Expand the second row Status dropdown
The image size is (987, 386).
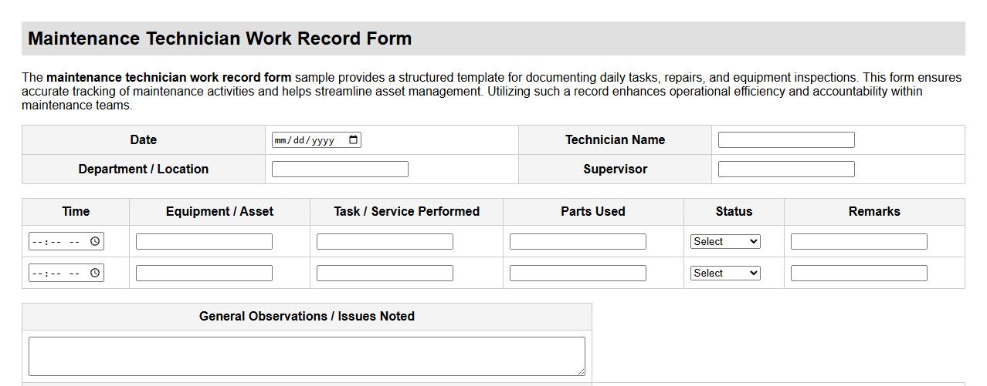pyautogui.click(x=725, y=273)
